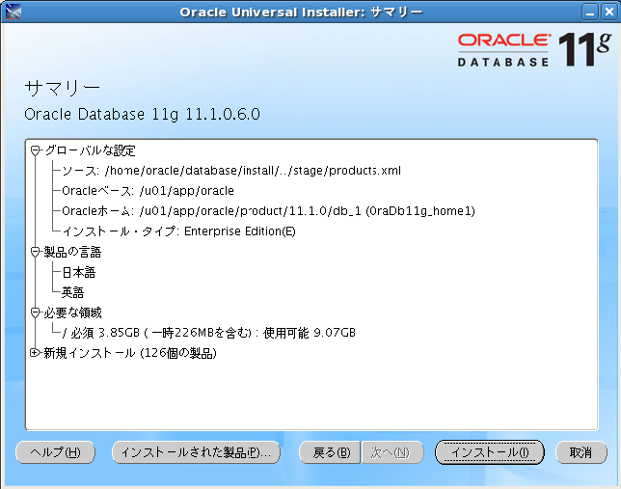Select the 新規インストール (126個の製品) label
Screen dimensions: 621x489
pos(130,353)
